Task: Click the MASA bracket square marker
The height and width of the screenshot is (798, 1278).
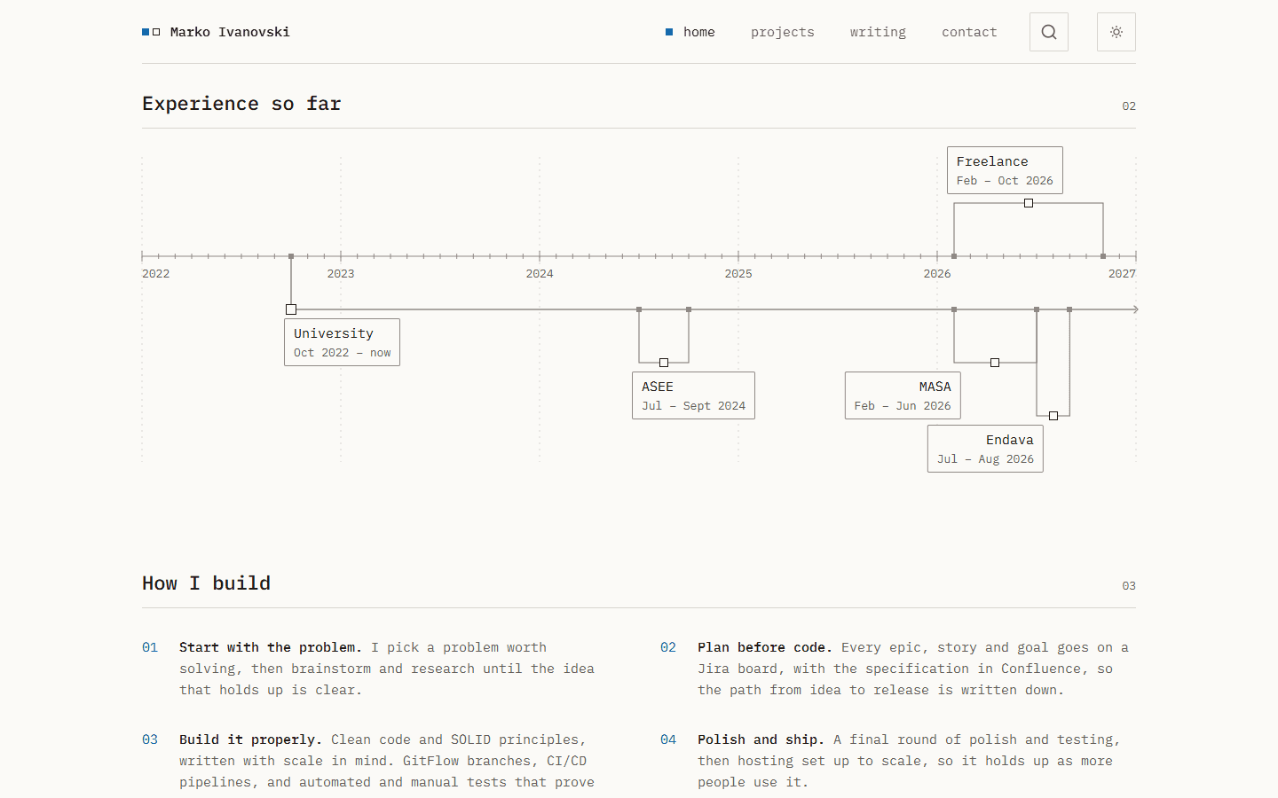Action: tap(995, 363)
